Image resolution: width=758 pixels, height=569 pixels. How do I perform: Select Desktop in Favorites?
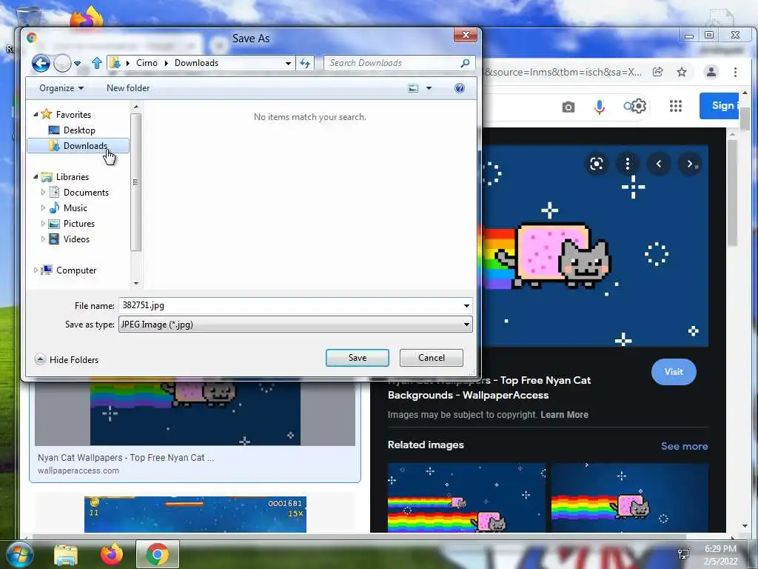pos(79,130)
